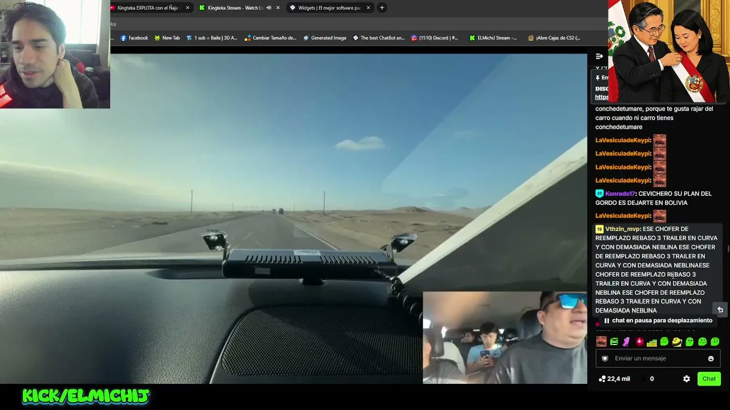
Task: Open the ELMichiJ Stream bookmark
Action: pyautogui.click(x=493, y=38)
